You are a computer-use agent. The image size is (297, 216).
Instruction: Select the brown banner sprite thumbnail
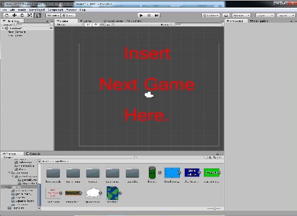73,193
